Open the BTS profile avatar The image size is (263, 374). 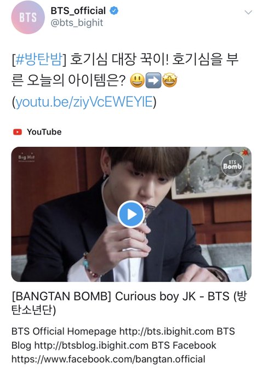point(28,17)
